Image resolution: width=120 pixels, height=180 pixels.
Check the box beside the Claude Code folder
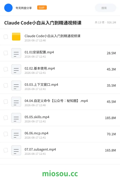click(x=6, y=37)
